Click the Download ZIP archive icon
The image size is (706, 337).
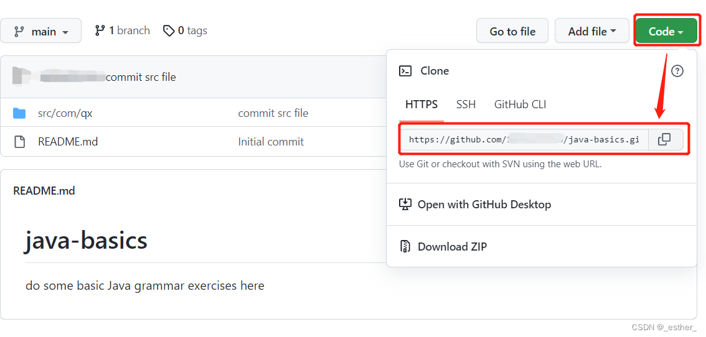click(x=405, y=247)
